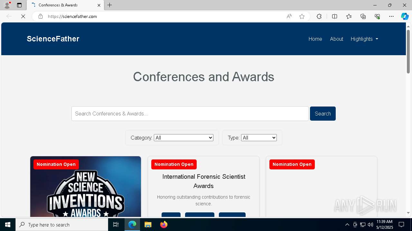Viewport: 412px width, 231px height.
Task: Close the Conferences & Awards tab
Action: click(x=99, y=5)
